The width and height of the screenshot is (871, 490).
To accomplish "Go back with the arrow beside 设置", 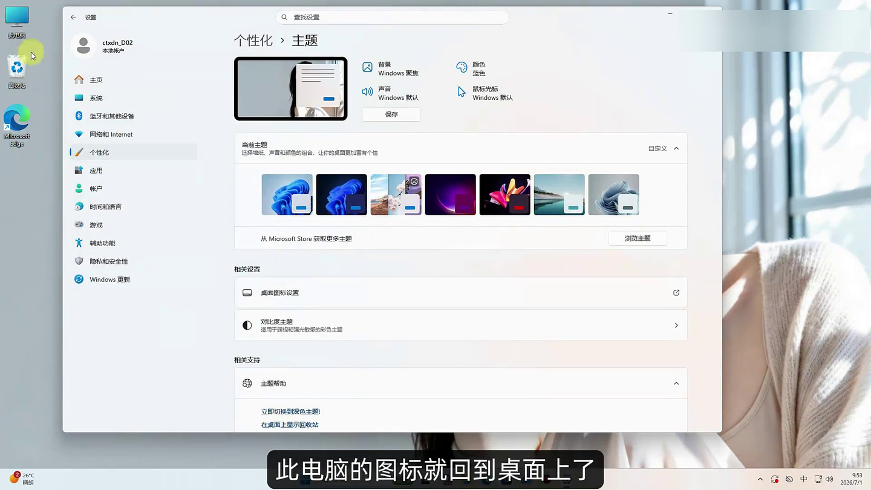I will pyautogui.click(x=73, y=18).
